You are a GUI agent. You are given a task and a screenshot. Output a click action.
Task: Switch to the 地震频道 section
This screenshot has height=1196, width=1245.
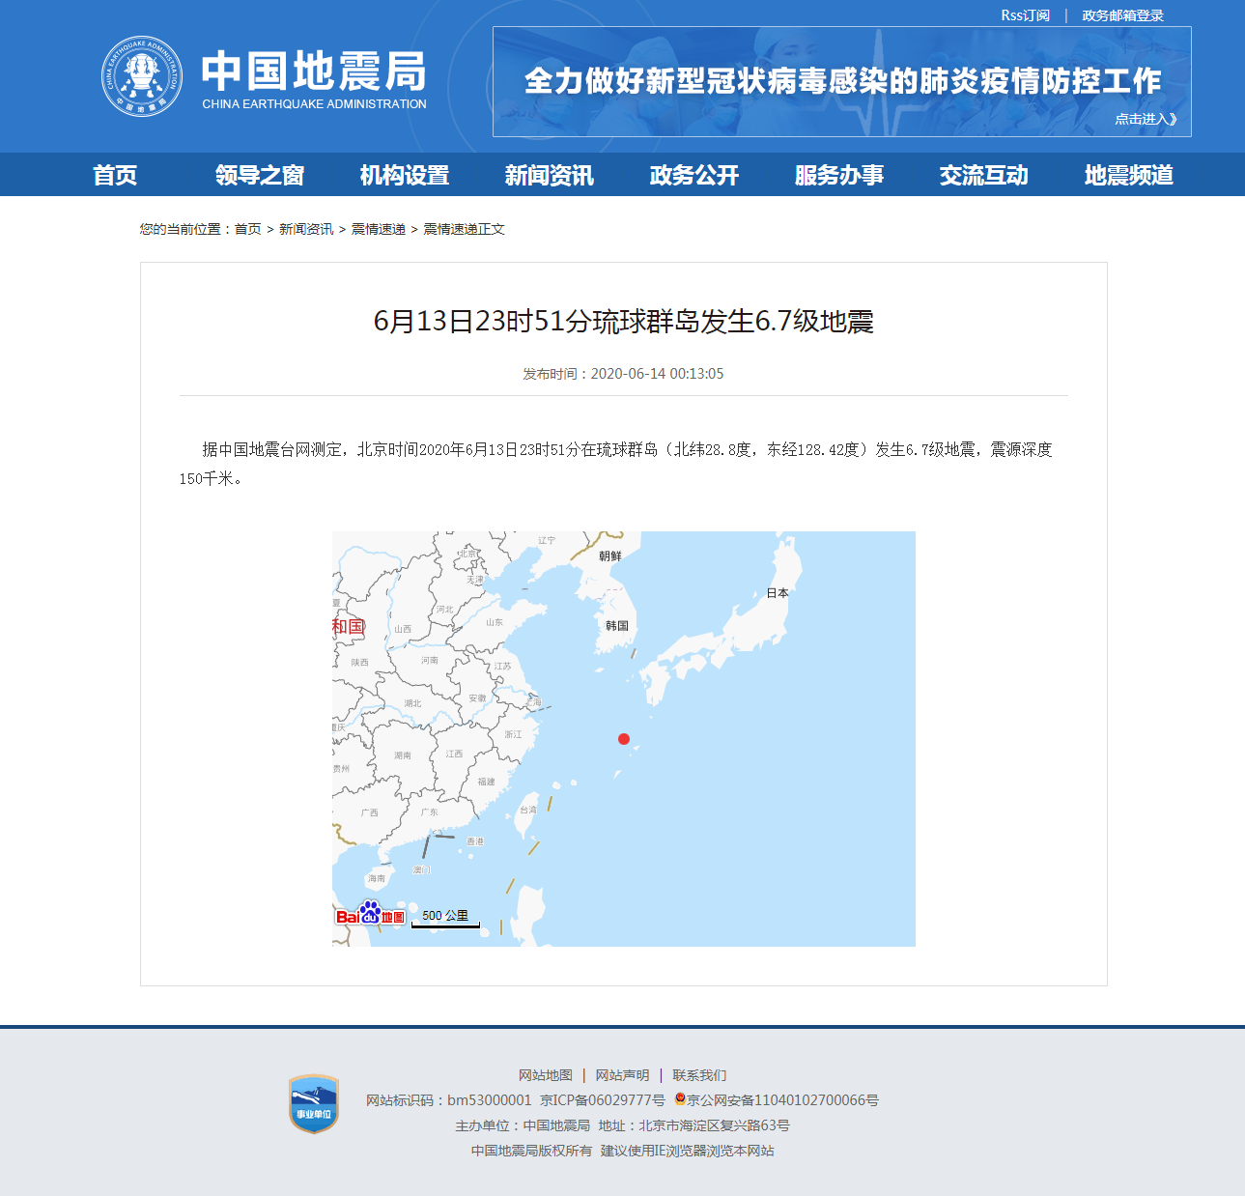click(1129, 175)
